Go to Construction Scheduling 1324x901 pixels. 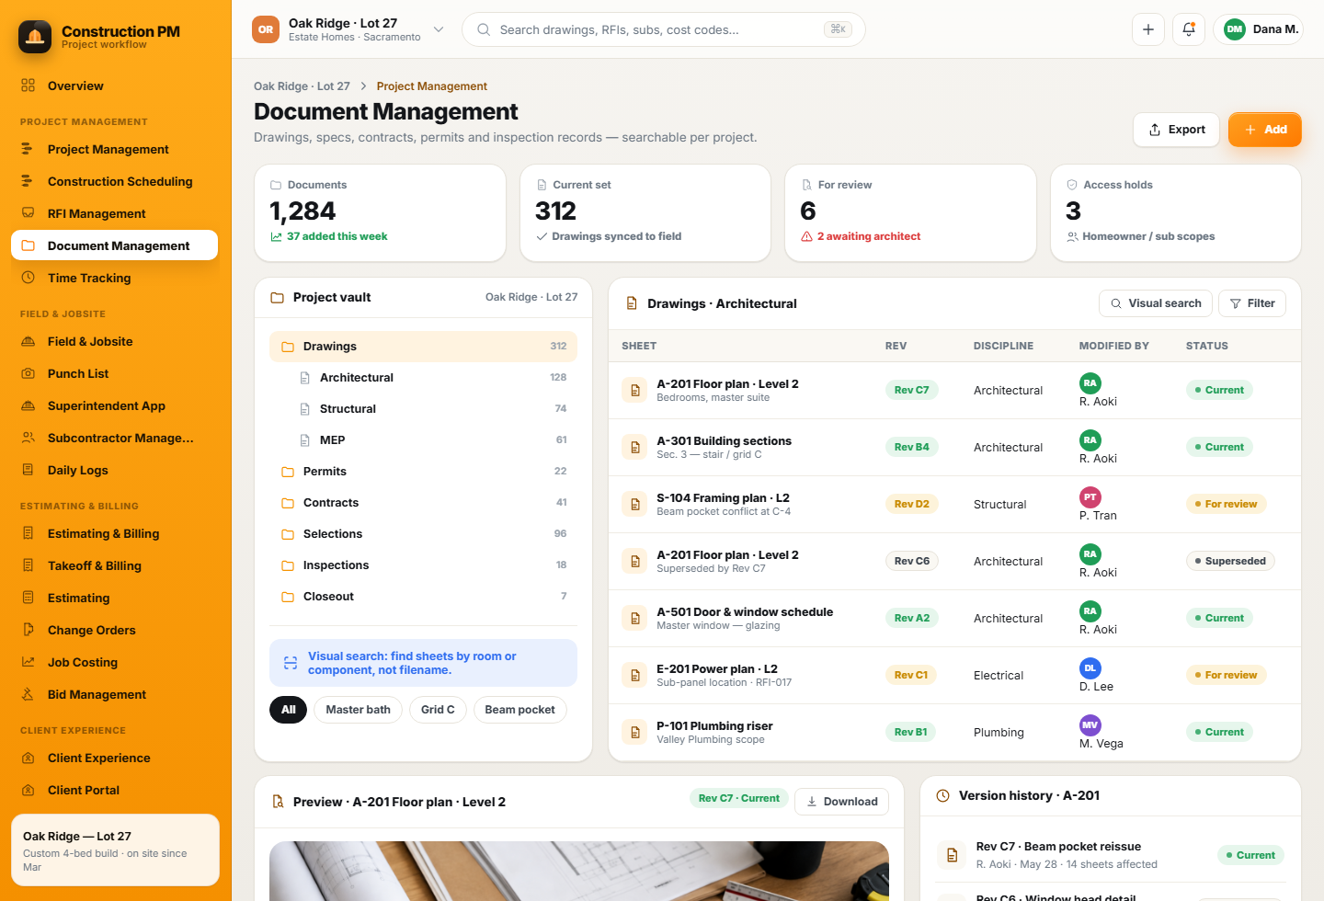[x=114, y=181]
